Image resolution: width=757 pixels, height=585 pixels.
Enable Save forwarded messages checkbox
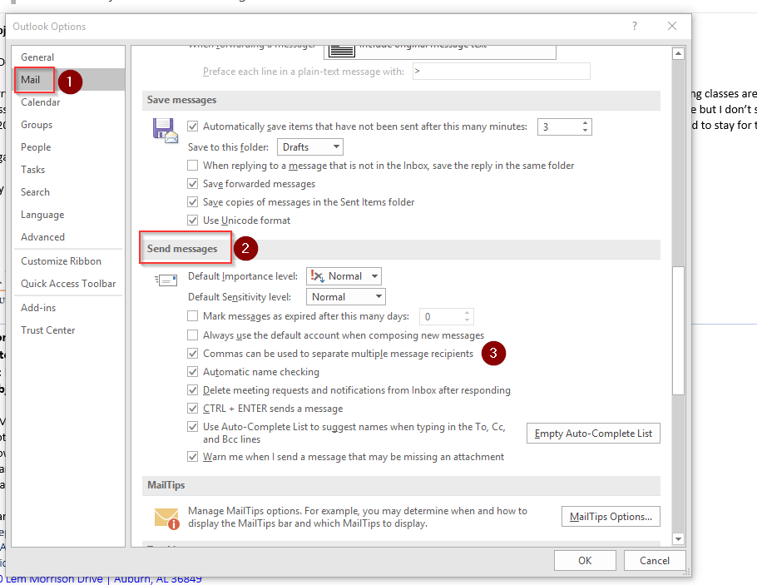[194, 184]
